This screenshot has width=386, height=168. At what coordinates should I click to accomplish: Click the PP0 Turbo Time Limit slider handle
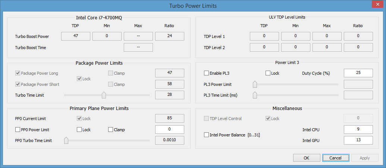coord(66,140)
